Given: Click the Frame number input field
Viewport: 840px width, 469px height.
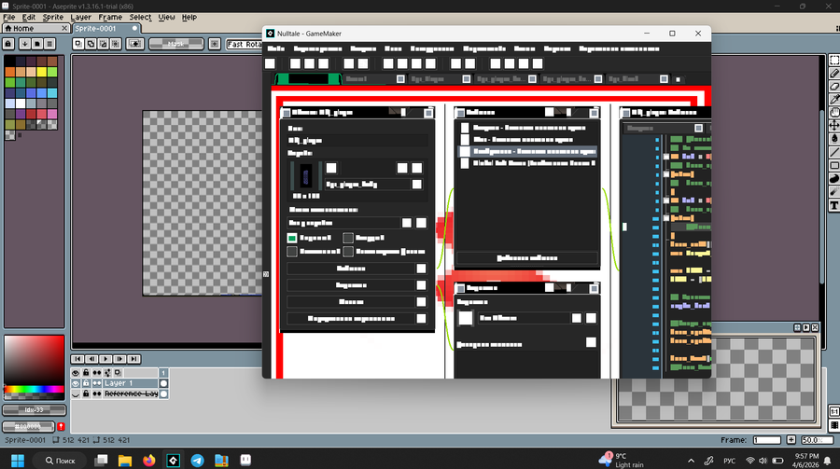Looking at the screenshot, I should tap(766, 440).
